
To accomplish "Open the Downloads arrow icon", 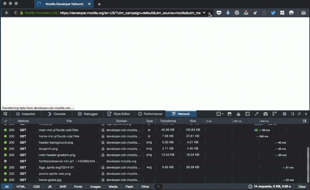I will click(228, 13).
